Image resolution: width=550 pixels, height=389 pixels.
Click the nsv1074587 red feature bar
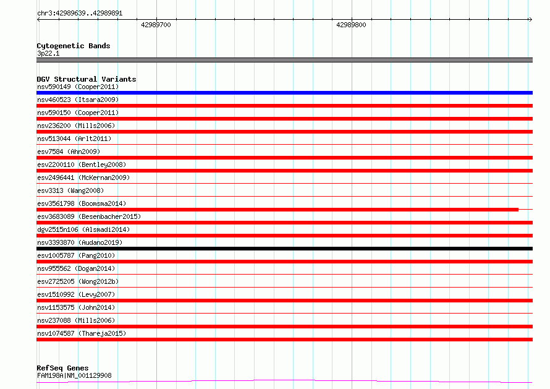(x=284, y=340)
